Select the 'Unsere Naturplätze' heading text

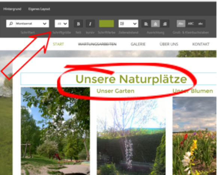[131, 79]
